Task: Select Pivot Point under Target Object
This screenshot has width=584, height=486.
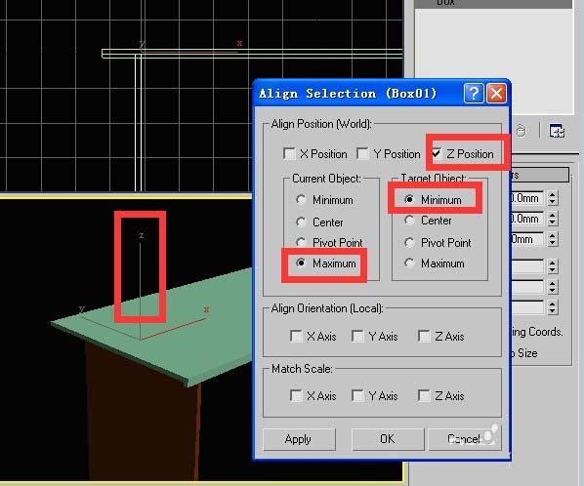Action: [x=409, y=243]
